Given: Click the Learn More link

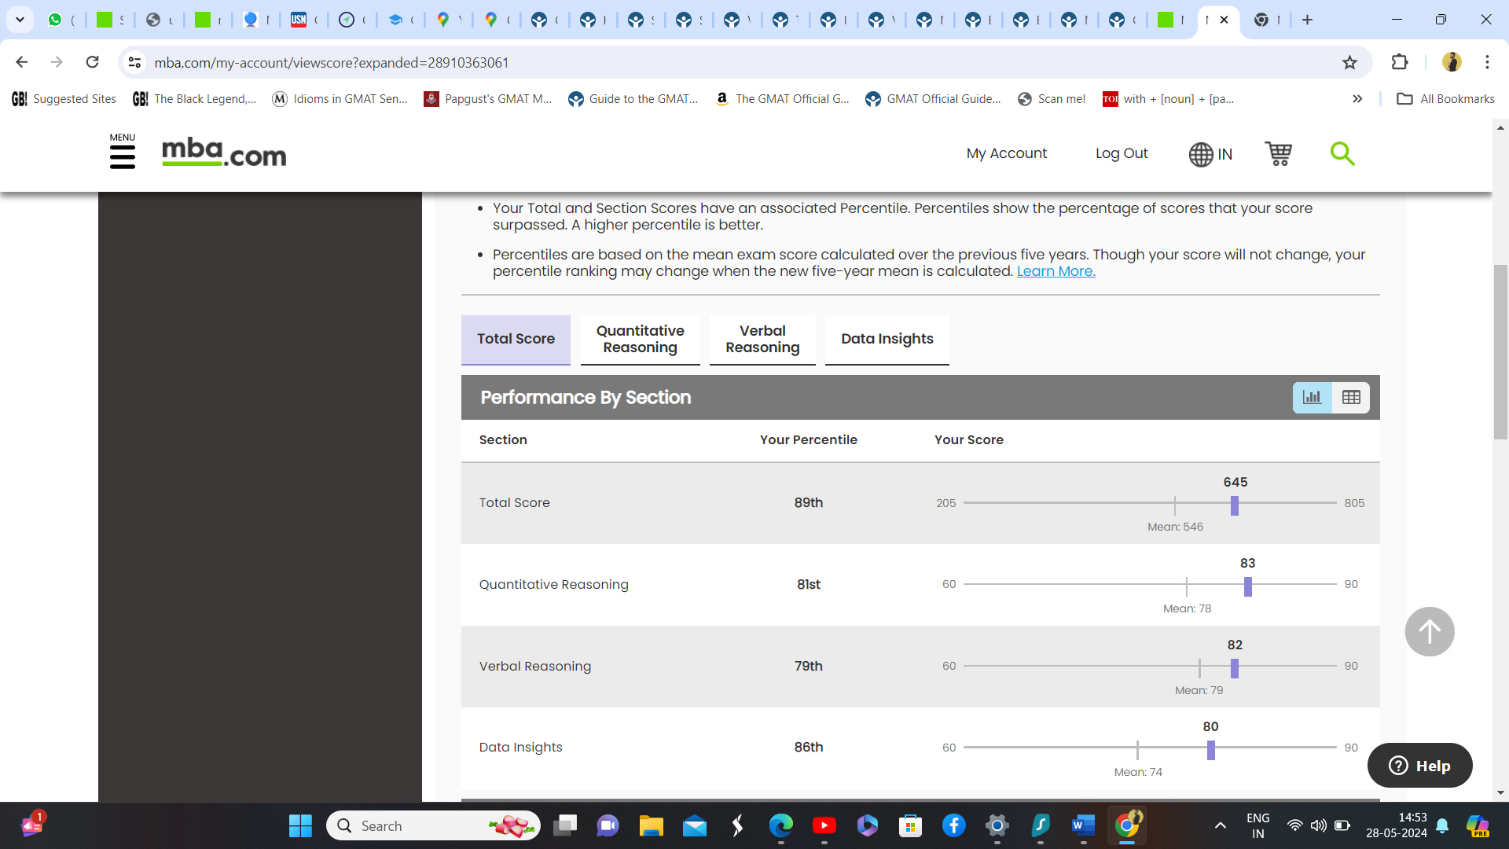Looking at the screenshot, I should (1056, 271).
